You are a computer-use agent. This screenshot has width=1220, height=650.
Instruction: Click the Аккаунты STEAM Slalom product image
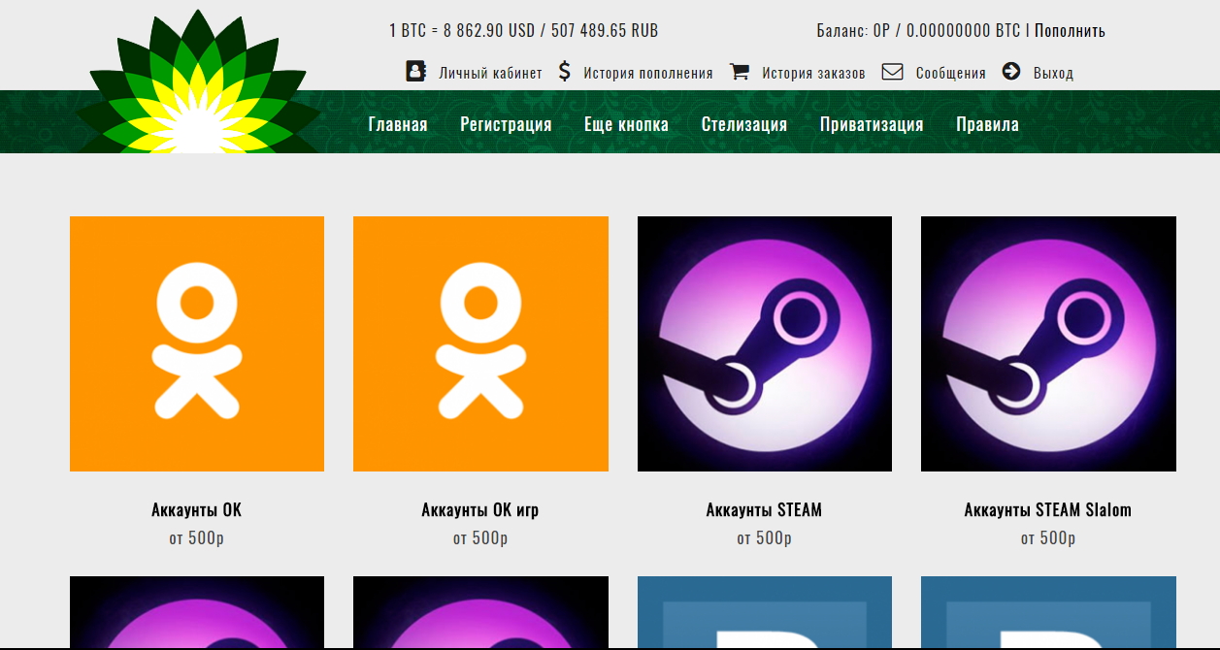(x=1048, y=343)
